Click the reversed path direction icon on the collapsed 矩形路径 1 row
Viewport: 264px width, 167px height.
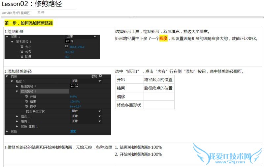(x=77, y=86)
